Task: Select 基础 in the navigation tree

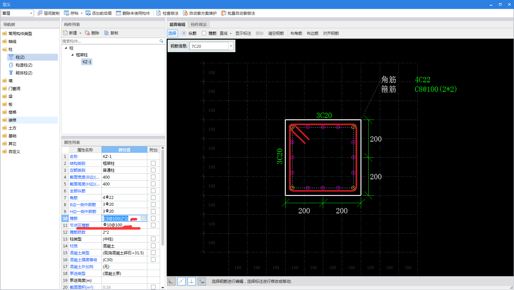Action: pos(12,136)
